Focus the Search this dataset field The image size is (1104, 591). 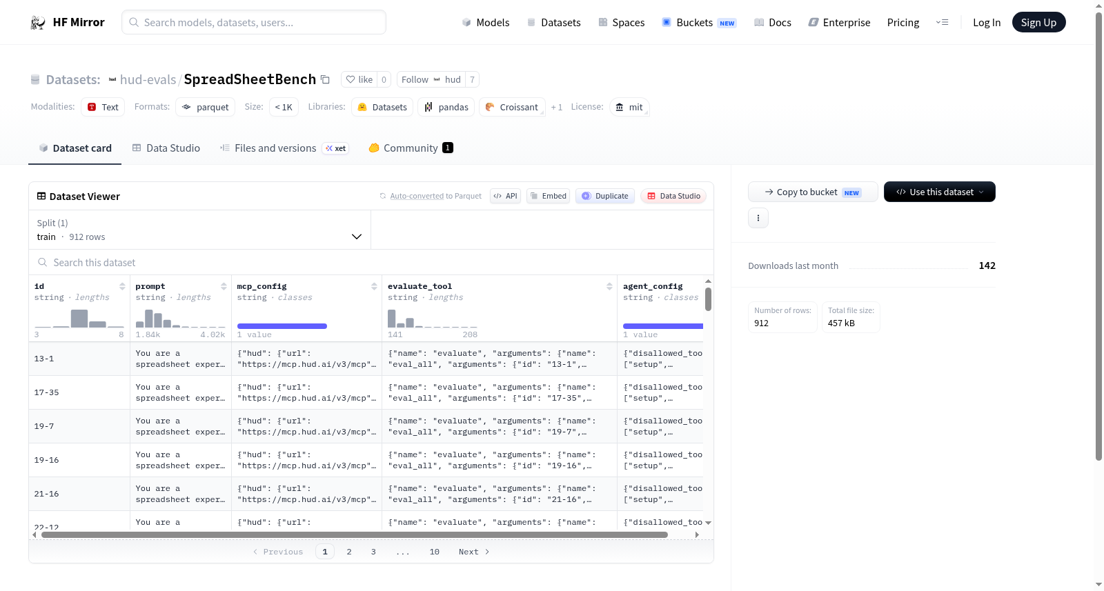click(371, 263)
